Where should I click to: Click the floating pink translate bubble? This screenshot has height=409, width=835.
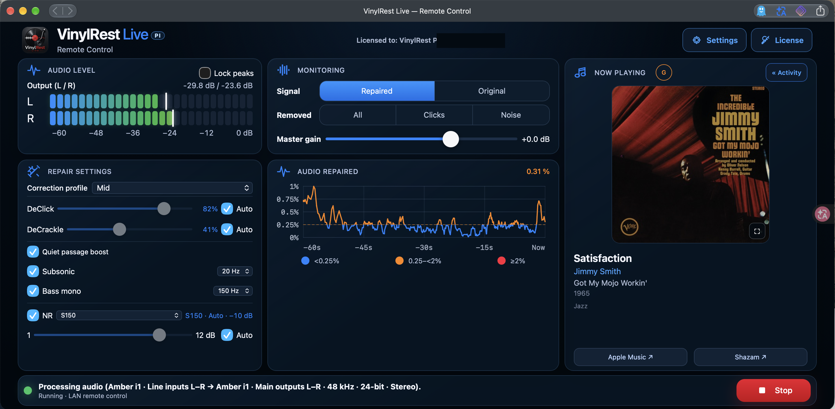(x=822, y=214)
